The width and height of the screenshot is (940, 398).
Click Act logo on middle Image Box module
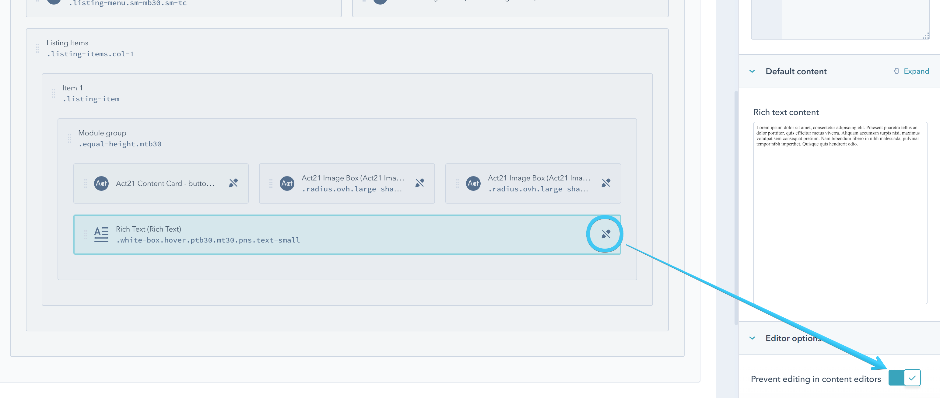tap(287, 183)
